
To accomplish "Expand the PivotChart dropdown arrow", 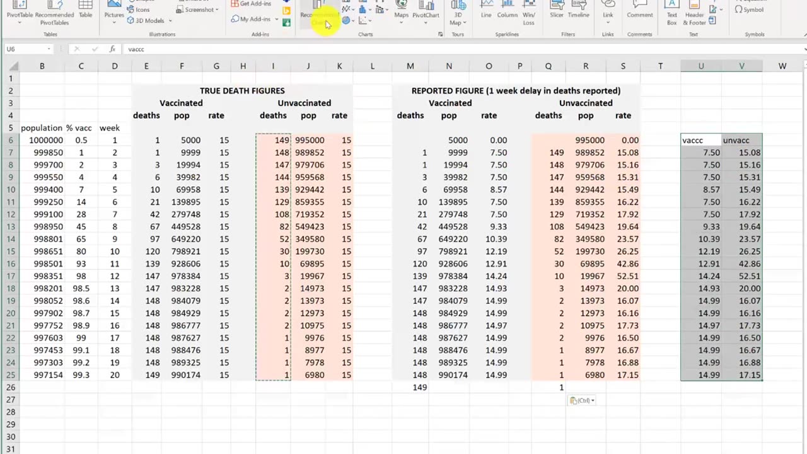I will pos(426,23).
